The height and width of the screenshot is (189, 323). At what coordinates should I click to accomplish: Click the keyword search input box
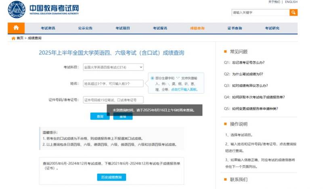(260, 12)
